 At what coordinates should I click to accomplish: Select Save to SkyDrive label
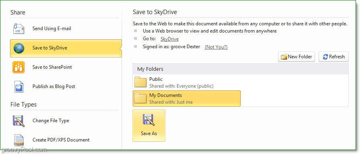point(50,48)
